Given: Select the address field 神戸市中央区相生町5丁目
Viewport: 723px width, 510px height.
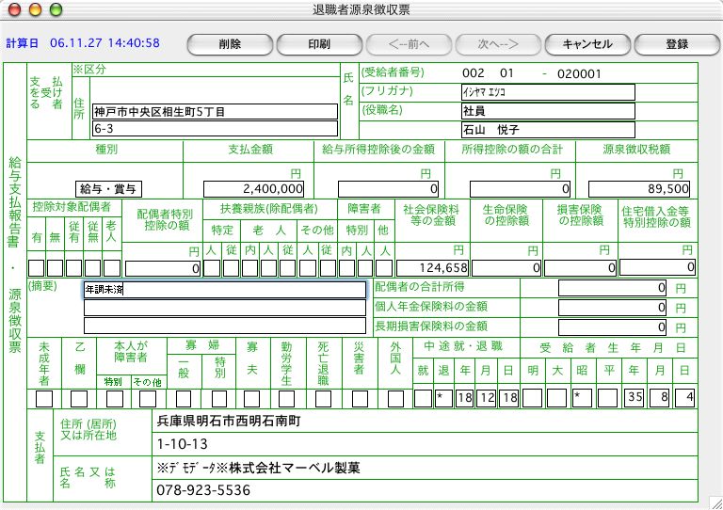Looking at the screenshot, I should (214, 111).
